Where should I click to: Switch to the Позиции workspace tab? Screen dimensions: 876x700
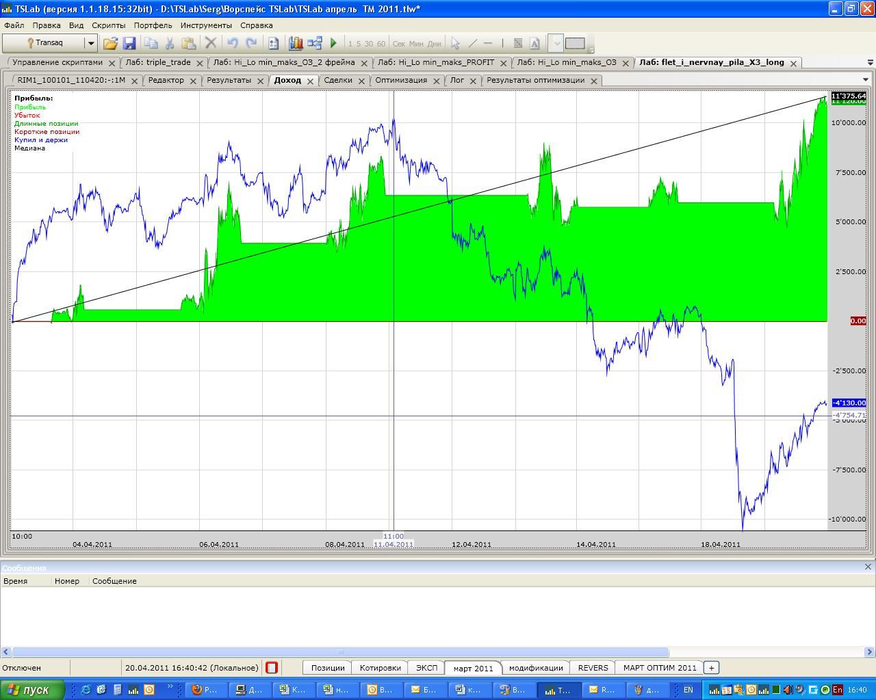pos(328,668)
